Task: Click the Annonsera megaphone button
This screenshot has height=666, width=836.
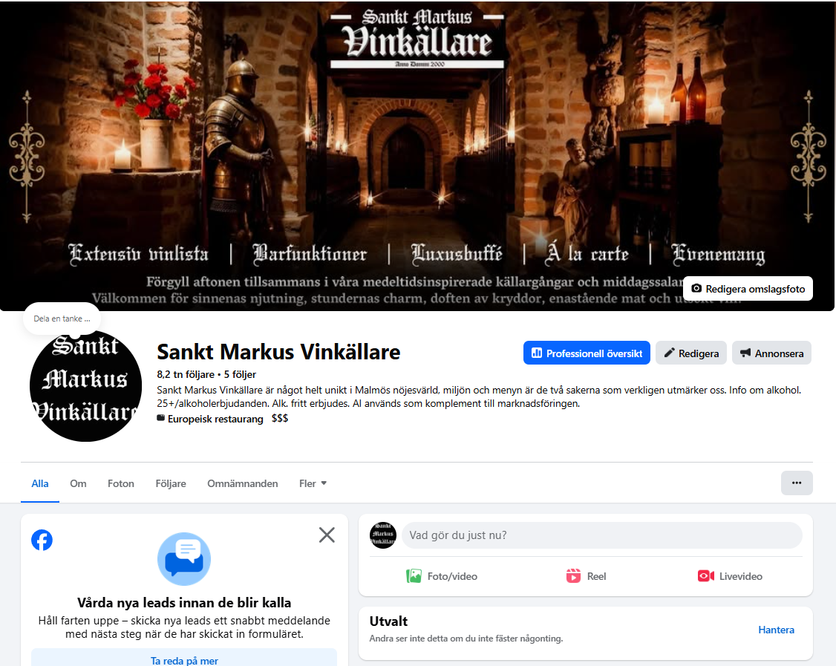Action: click(x=771, y=353)
